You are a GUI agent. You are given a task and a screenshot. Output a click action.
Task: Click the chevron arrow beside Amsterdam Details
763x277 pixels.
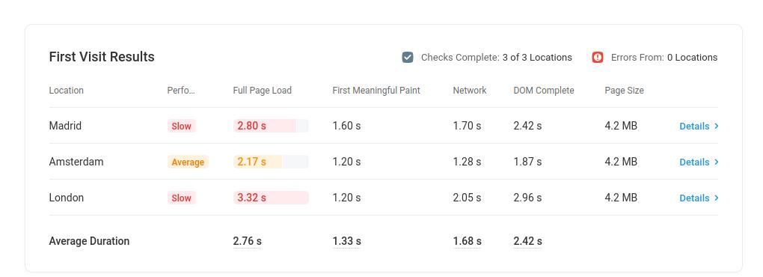point(717,162)
